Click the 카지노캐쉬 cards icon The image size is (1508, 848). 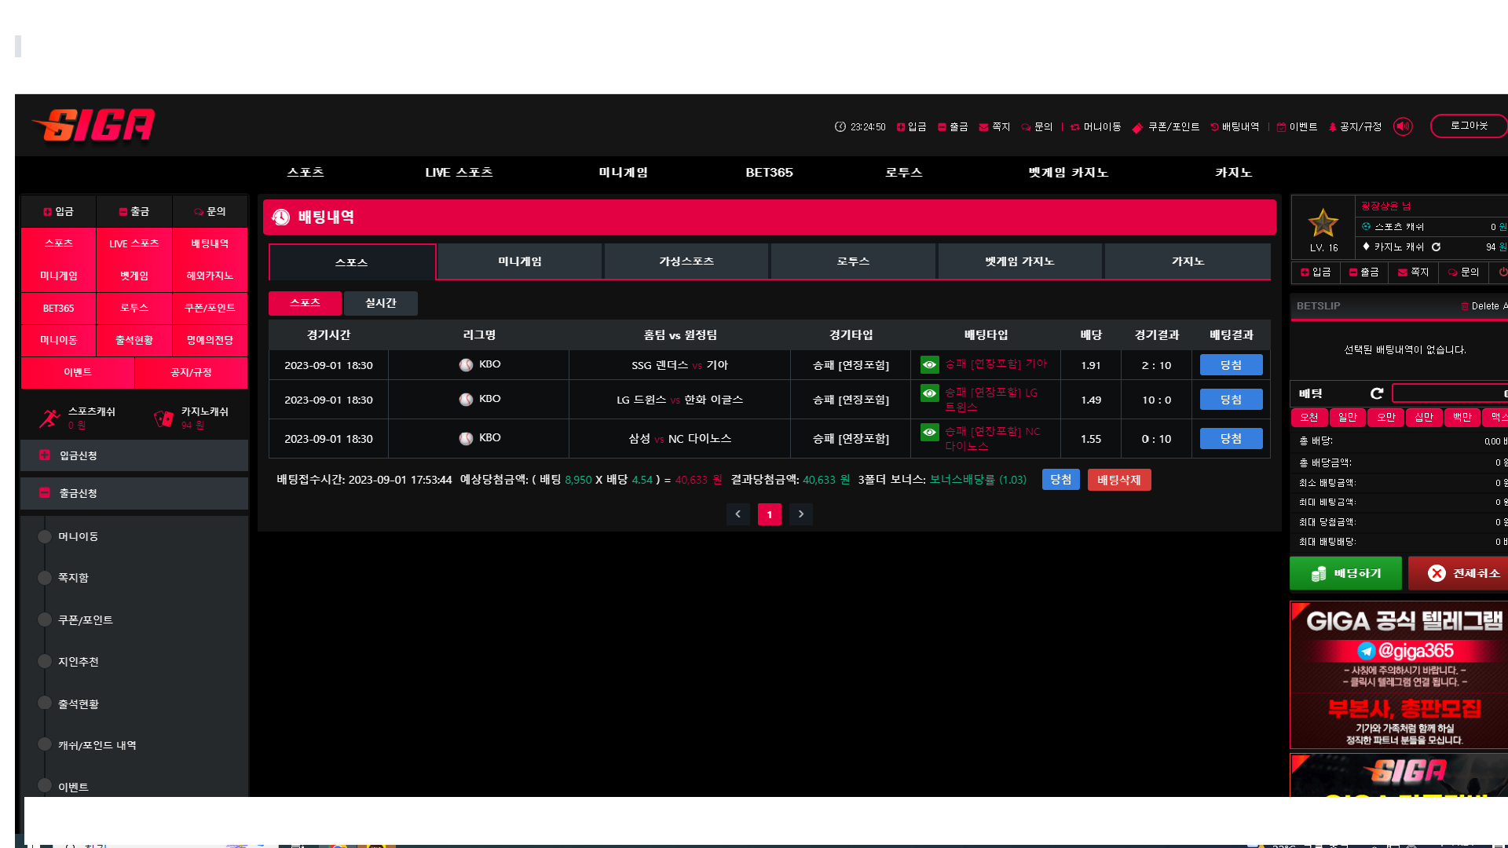point(163,419)
